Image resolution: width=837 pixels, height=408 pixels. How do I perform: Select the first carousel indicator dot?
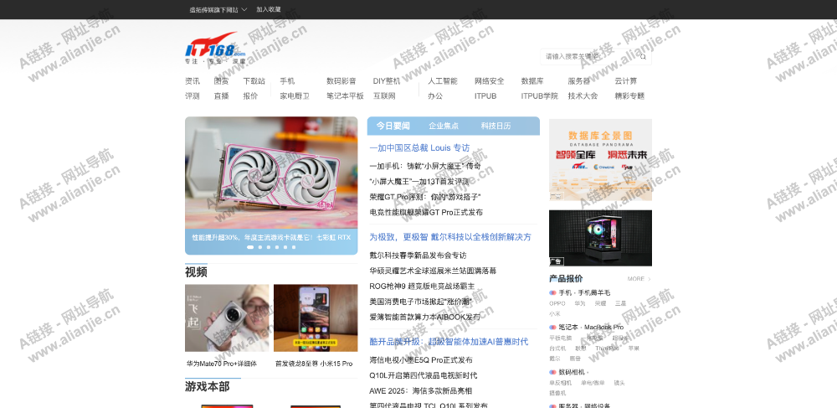250,247
